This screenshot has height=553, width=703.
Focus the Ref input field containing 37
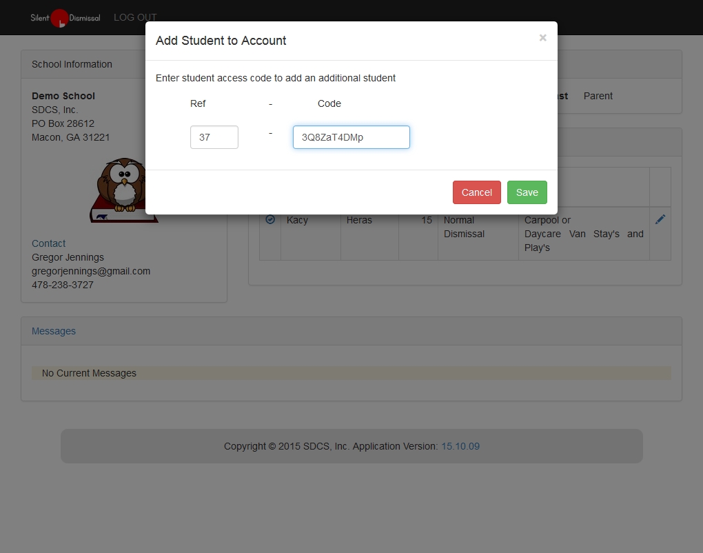pyautogui.click(x=214, y=137)
